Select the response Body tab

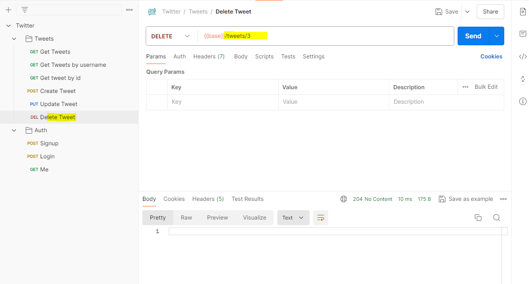149,199
